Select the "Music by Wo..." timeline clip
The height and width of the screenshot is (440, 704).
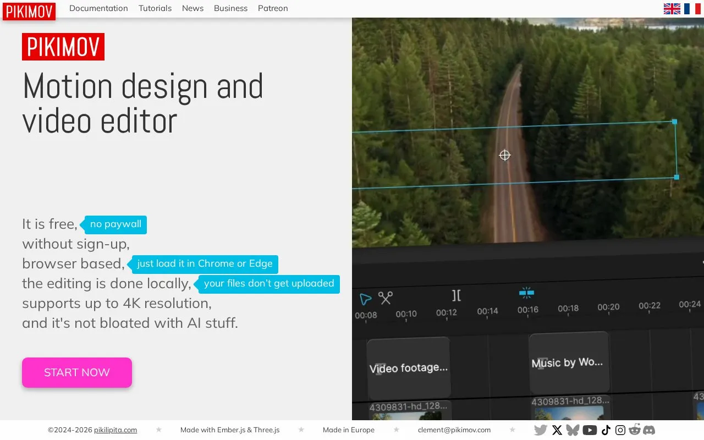coord(569,362)
